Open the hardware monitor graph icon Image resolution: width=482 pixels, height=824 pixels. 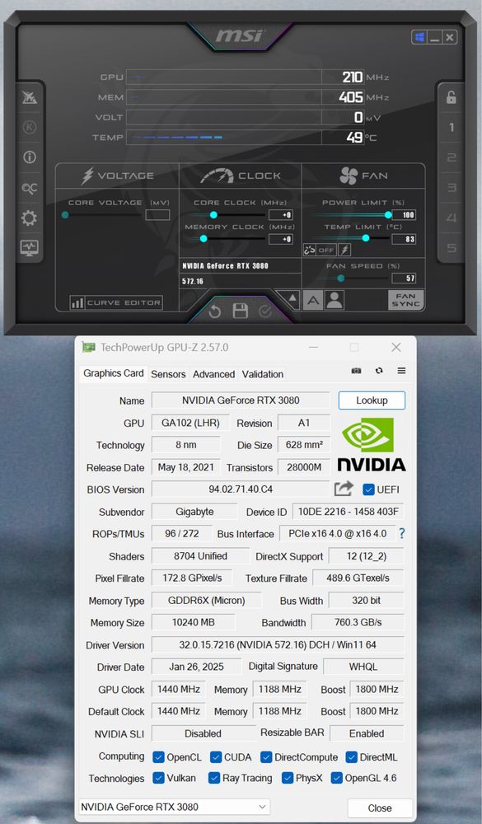[x=30, y=247]
